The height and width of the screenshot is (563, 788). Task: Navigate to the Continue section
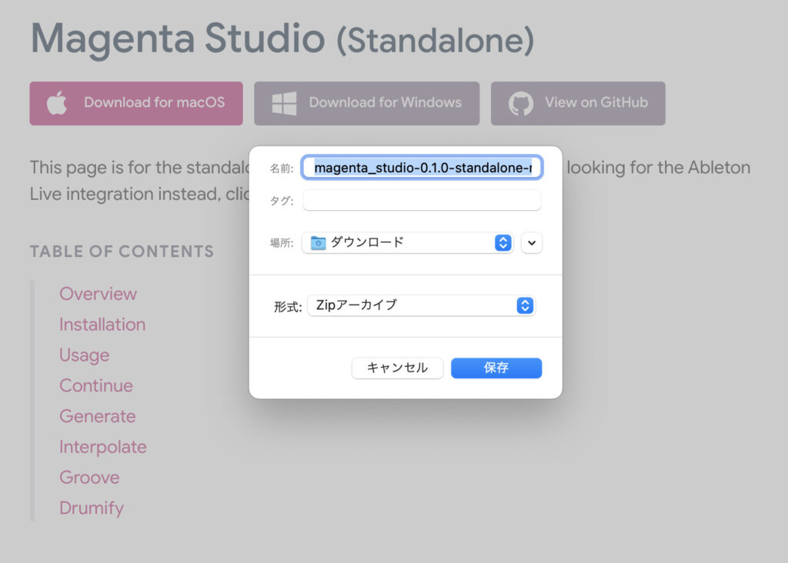click(x=96, y=385)
